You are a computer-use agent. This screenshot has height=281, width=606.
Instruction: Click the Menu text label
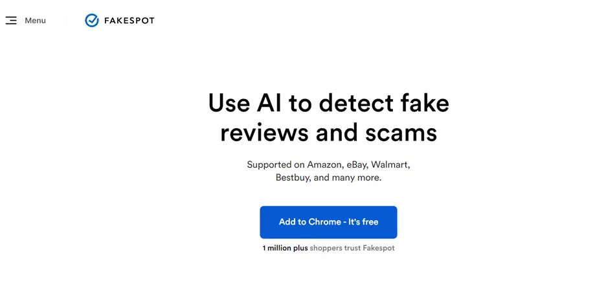click(x=35, y=21)
